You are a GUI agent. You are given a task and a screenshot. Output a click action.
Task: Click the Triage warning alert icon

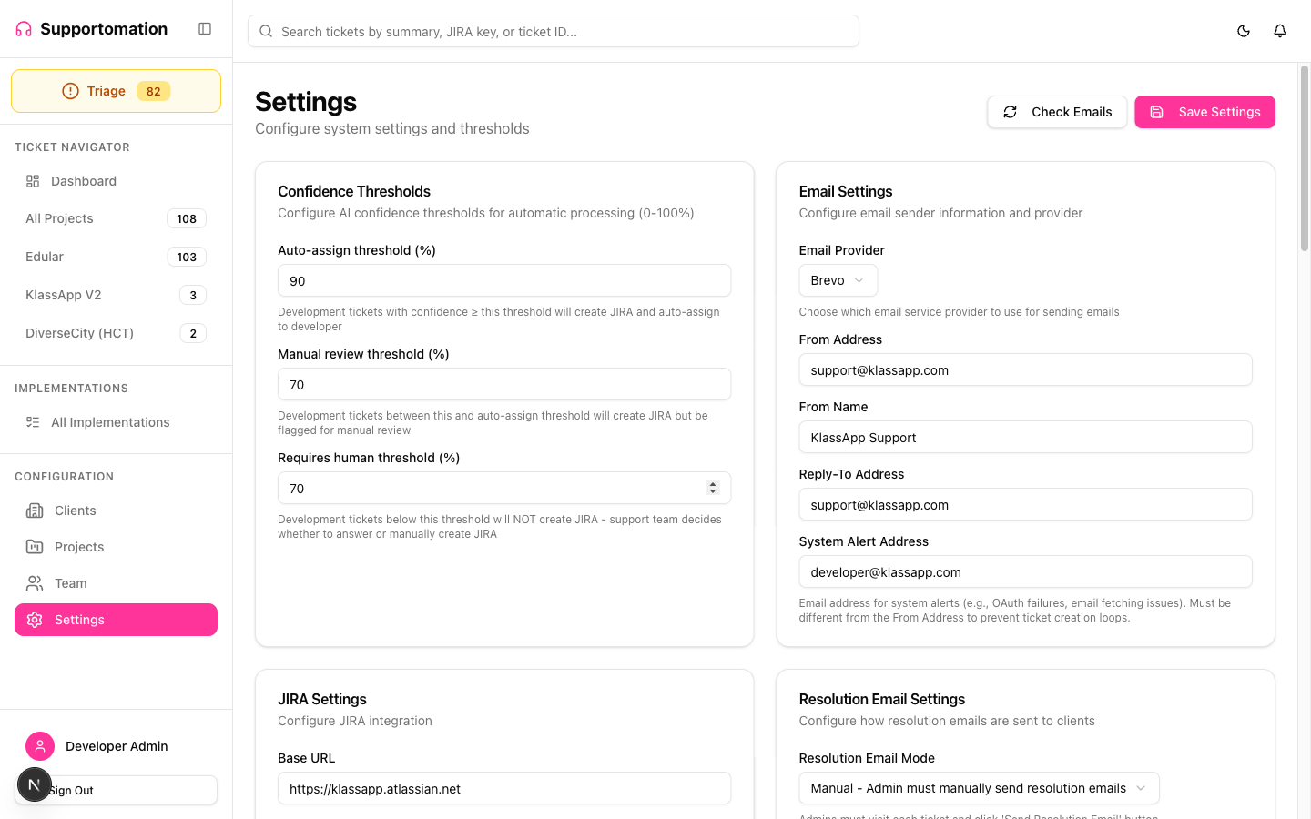pos(70,91)
